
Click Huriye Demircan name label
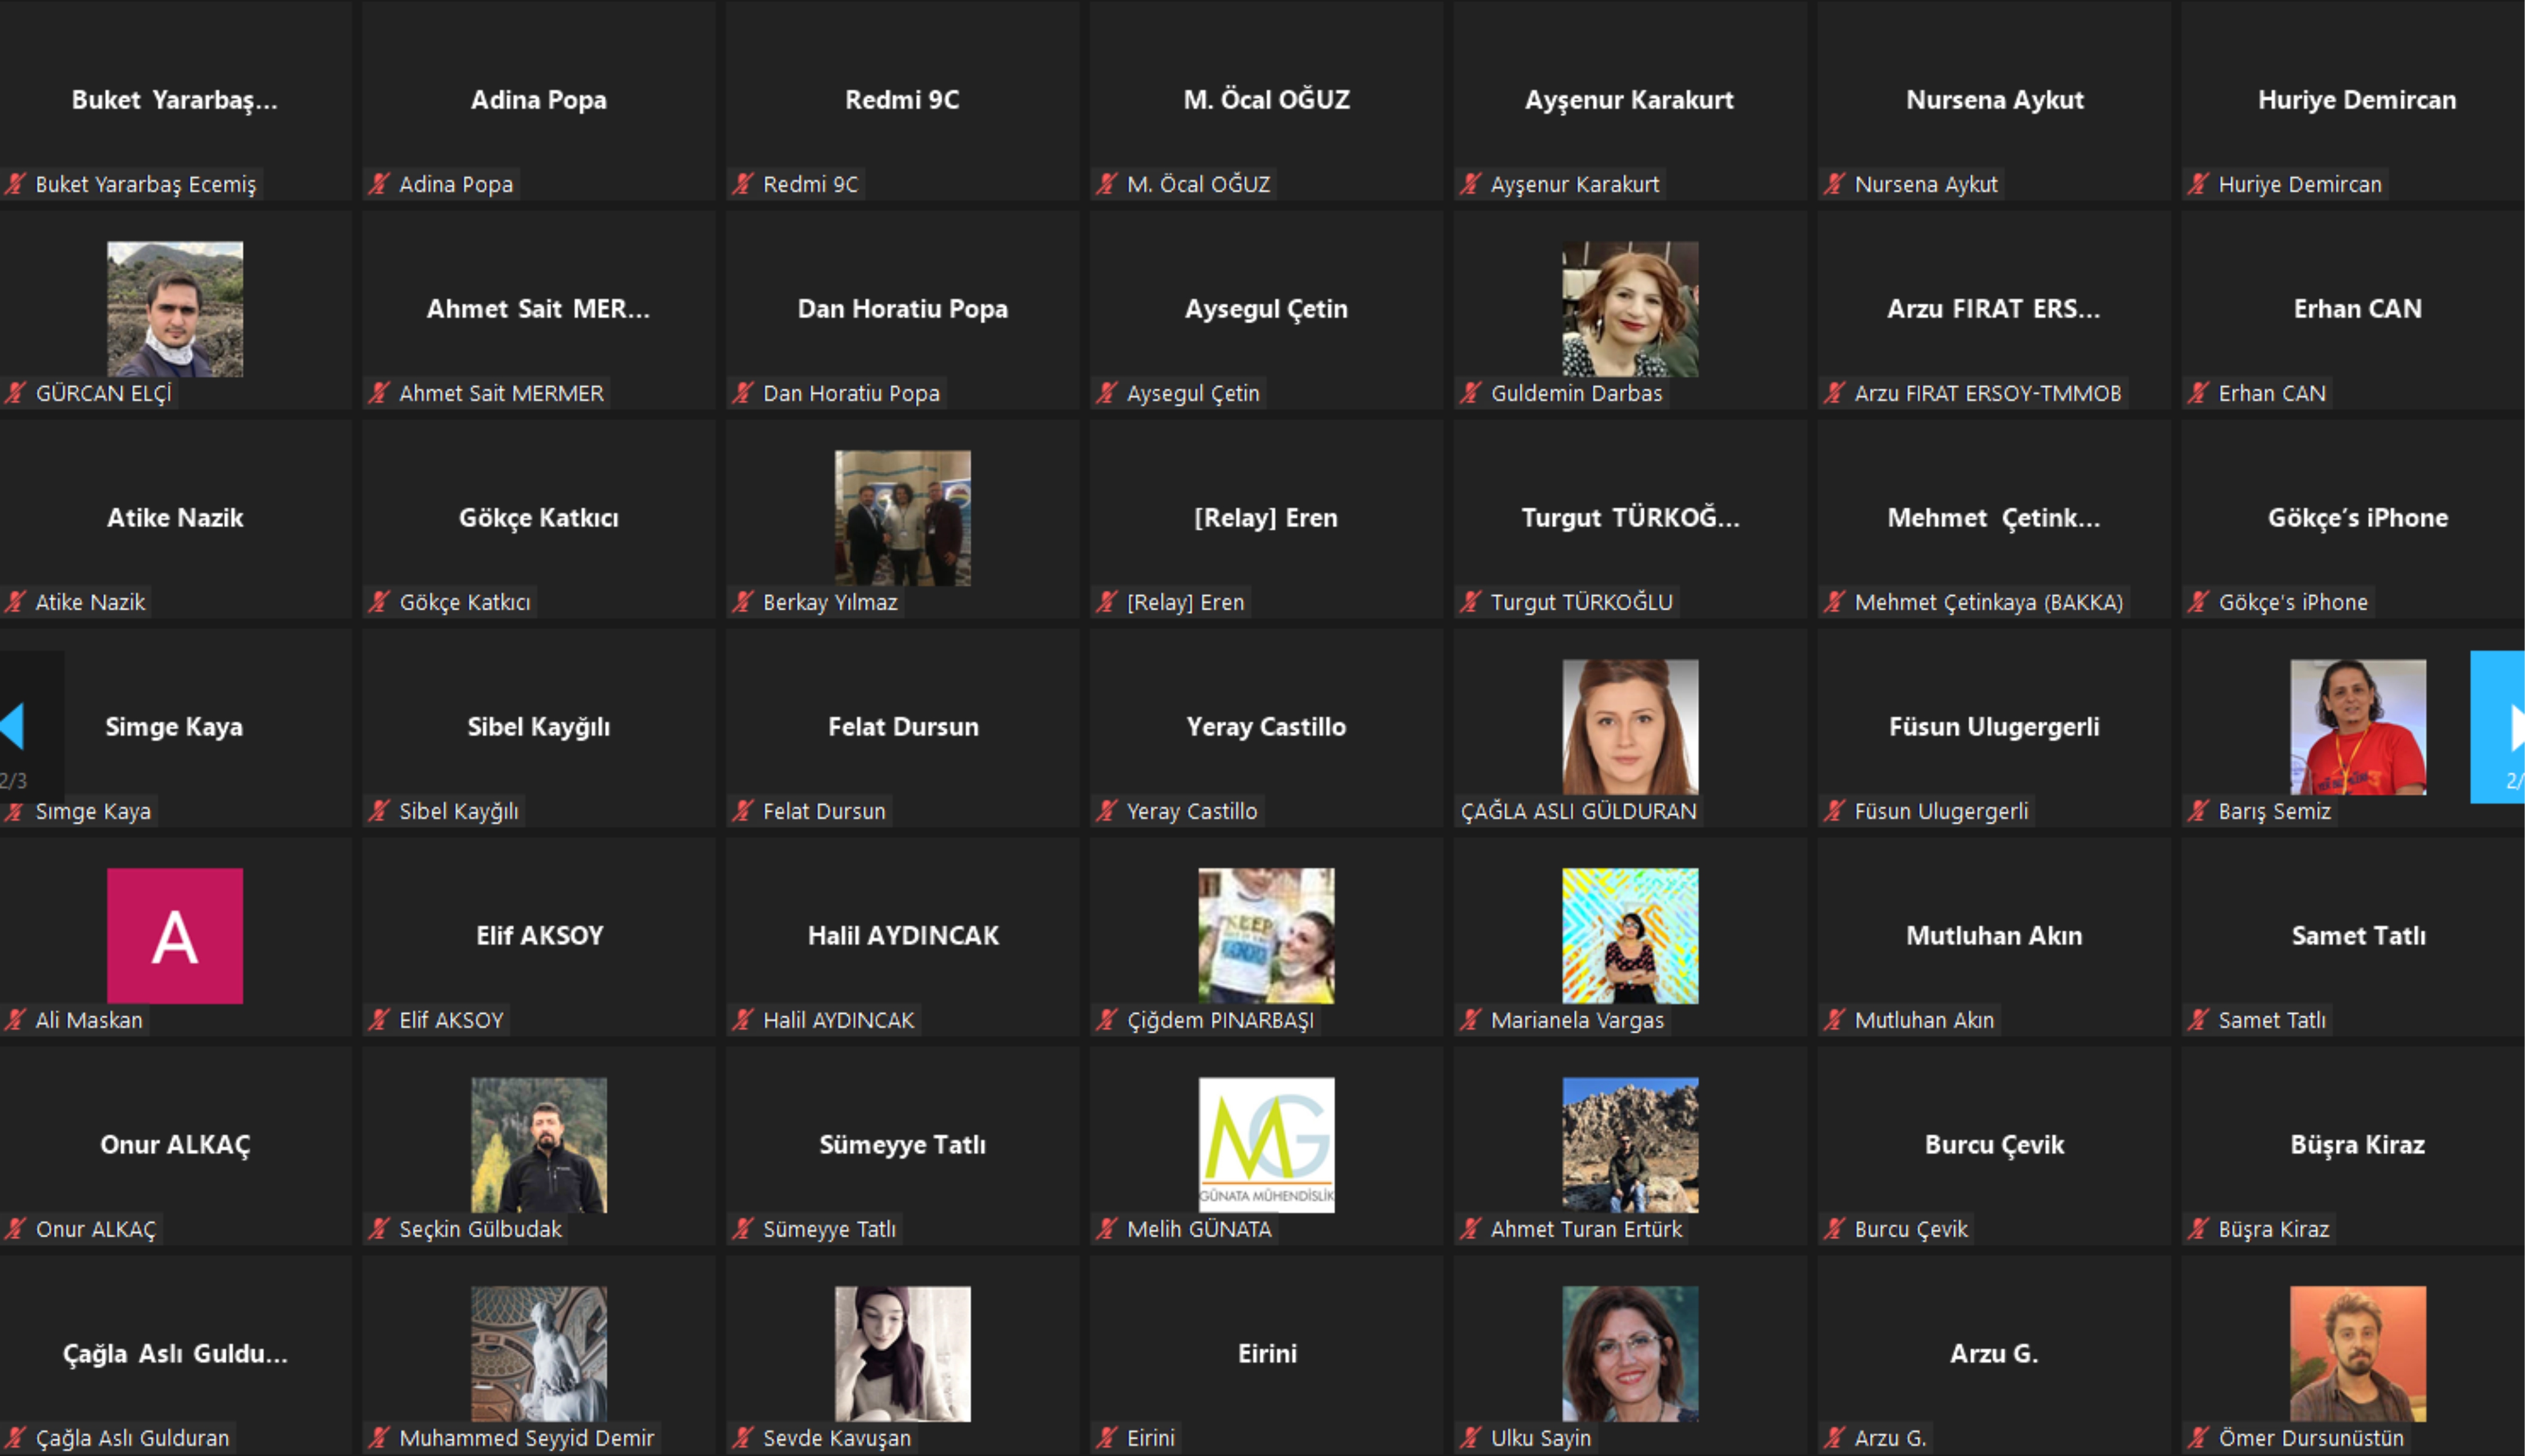(x=2299, y=184)
